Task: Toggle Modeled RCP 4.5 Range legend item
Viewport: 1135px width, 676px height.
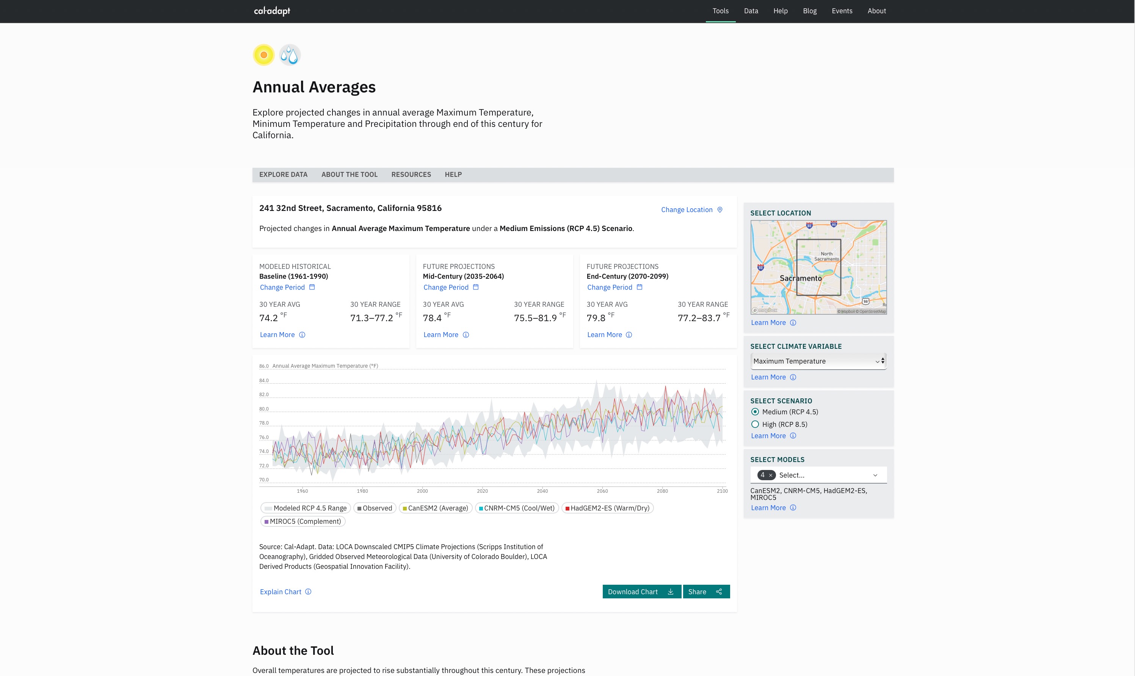Action: [x=306, y=508]
